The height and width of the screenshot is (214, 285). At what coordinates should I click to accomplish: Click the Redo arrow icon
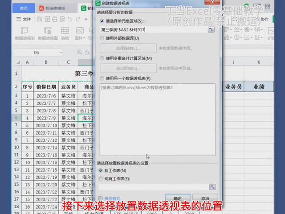(x=78, y=19)
